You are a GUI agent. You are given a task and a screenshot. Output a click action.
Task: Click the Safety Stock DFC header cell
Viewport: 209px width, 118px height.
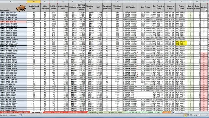tap(34, 7)
